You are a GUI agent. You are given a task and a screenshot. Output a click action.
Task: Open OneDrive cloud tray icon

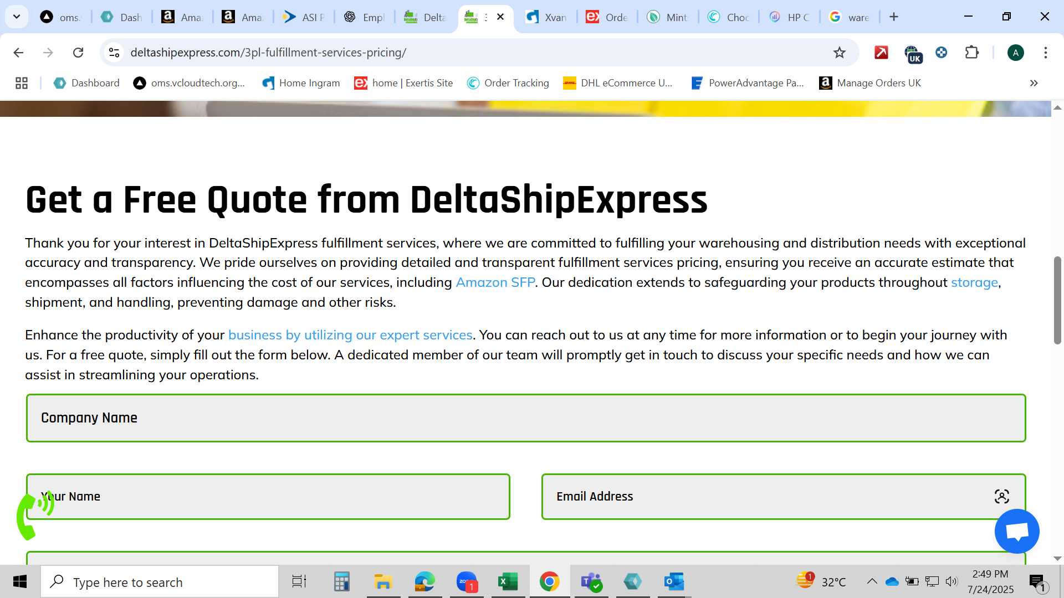click(892, 581)
